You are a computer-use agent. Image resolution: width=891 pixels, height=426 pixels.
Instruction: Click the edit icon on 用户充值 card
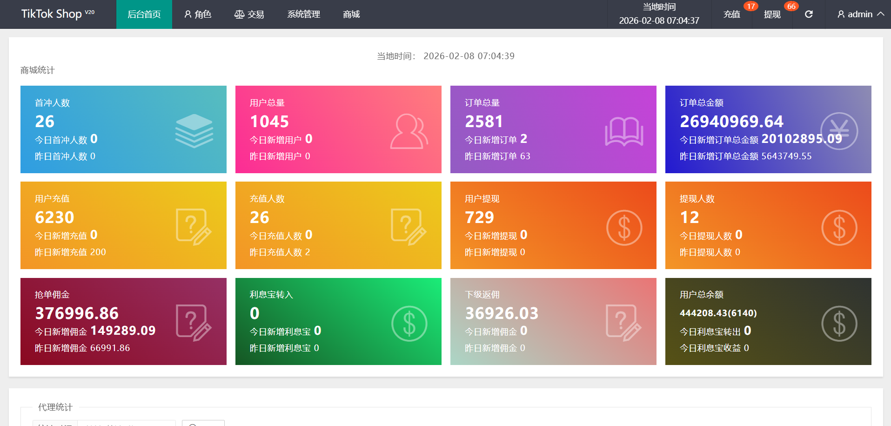tap(194, 227)
